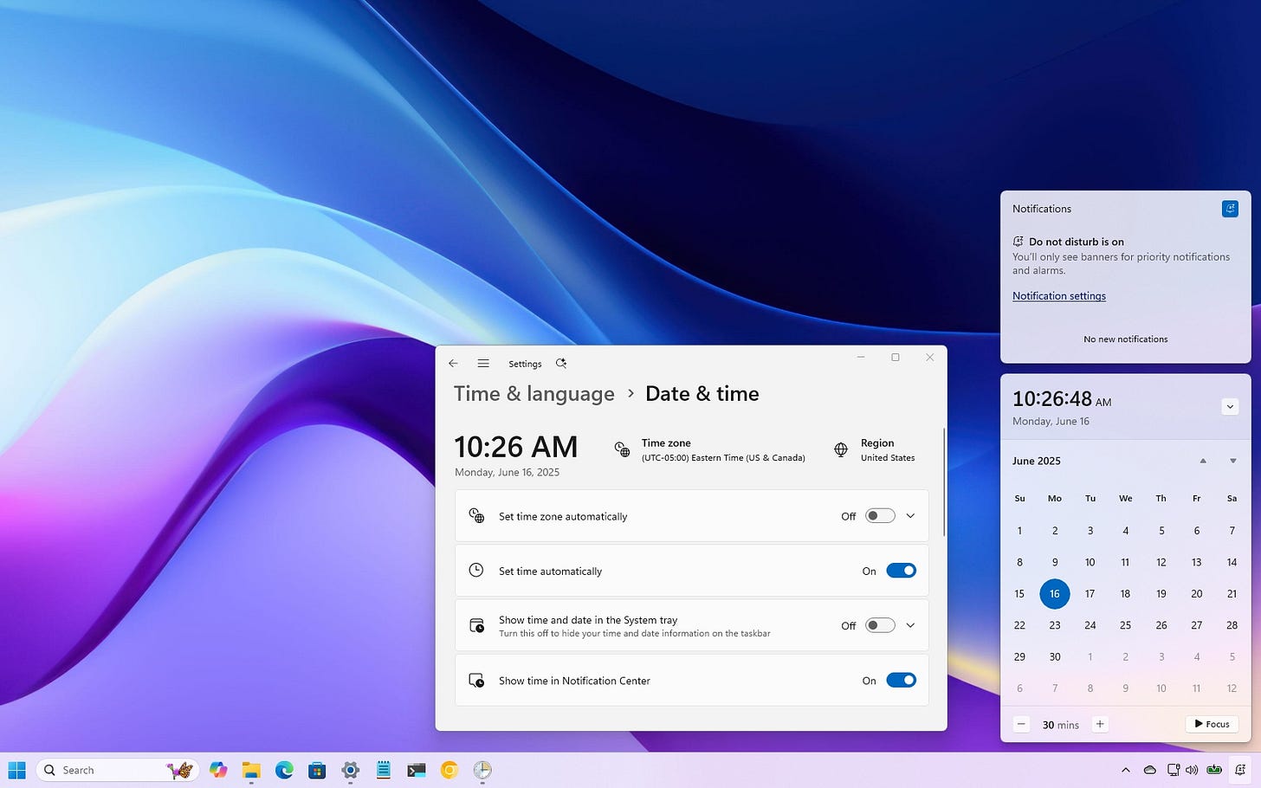The image size is (1261, 788).
Task: Select June 30 in the calendar
Action: [1055, 657]
